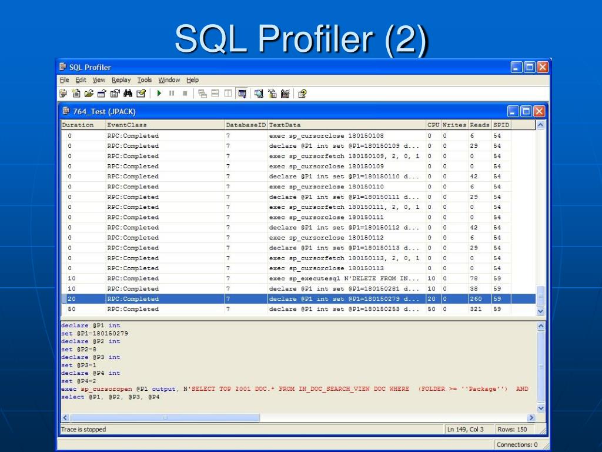Screen dimensions: 602x452
Task: Click the SPID column header
Action: (501, 125)
